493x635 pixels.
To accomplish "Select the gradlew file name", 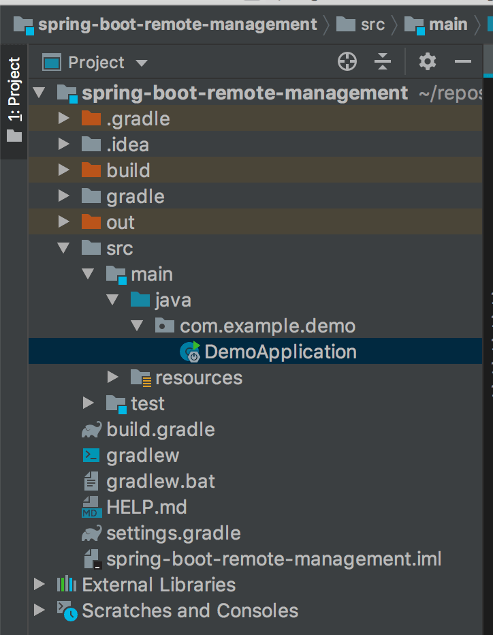I will [x=142, y=456].
